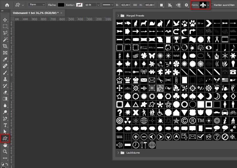237x168 pixels.
Task: Click the Home icon in options bar
Action: [x=7, y=5]
